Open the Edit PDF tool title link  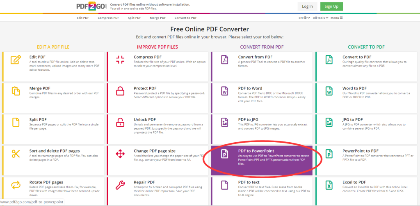click(x=37, y=57)
